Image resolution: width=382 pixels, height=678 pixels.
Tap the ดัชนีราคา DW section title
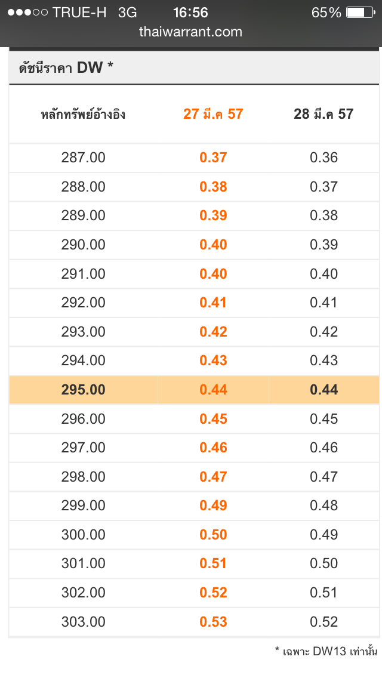[x=61, y=68]
